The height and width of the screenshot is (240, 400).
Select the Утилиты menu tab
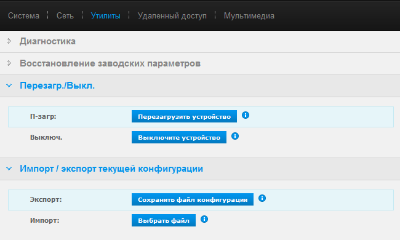(x=106, y=16)
